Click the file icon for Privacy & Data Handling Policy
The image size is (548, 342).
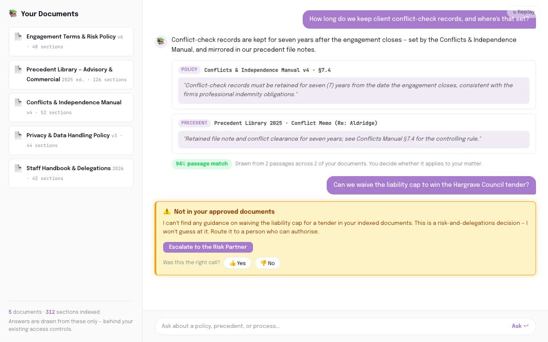coord(18,135)
